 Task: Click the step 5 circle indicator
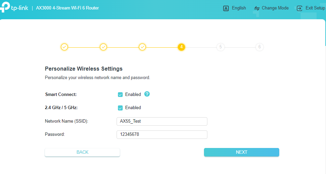point(220,47)
